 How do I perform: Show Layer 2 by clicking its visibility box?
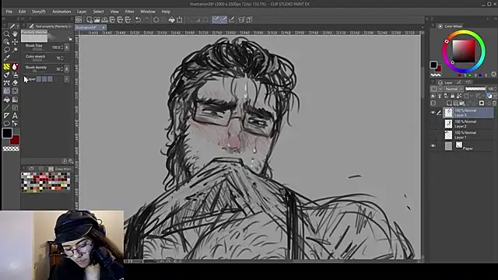pos(433,124)
